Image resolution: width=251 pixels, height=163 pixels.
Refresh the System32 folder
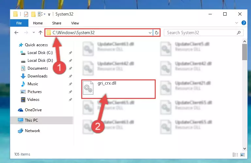click(x=157, y=33)
